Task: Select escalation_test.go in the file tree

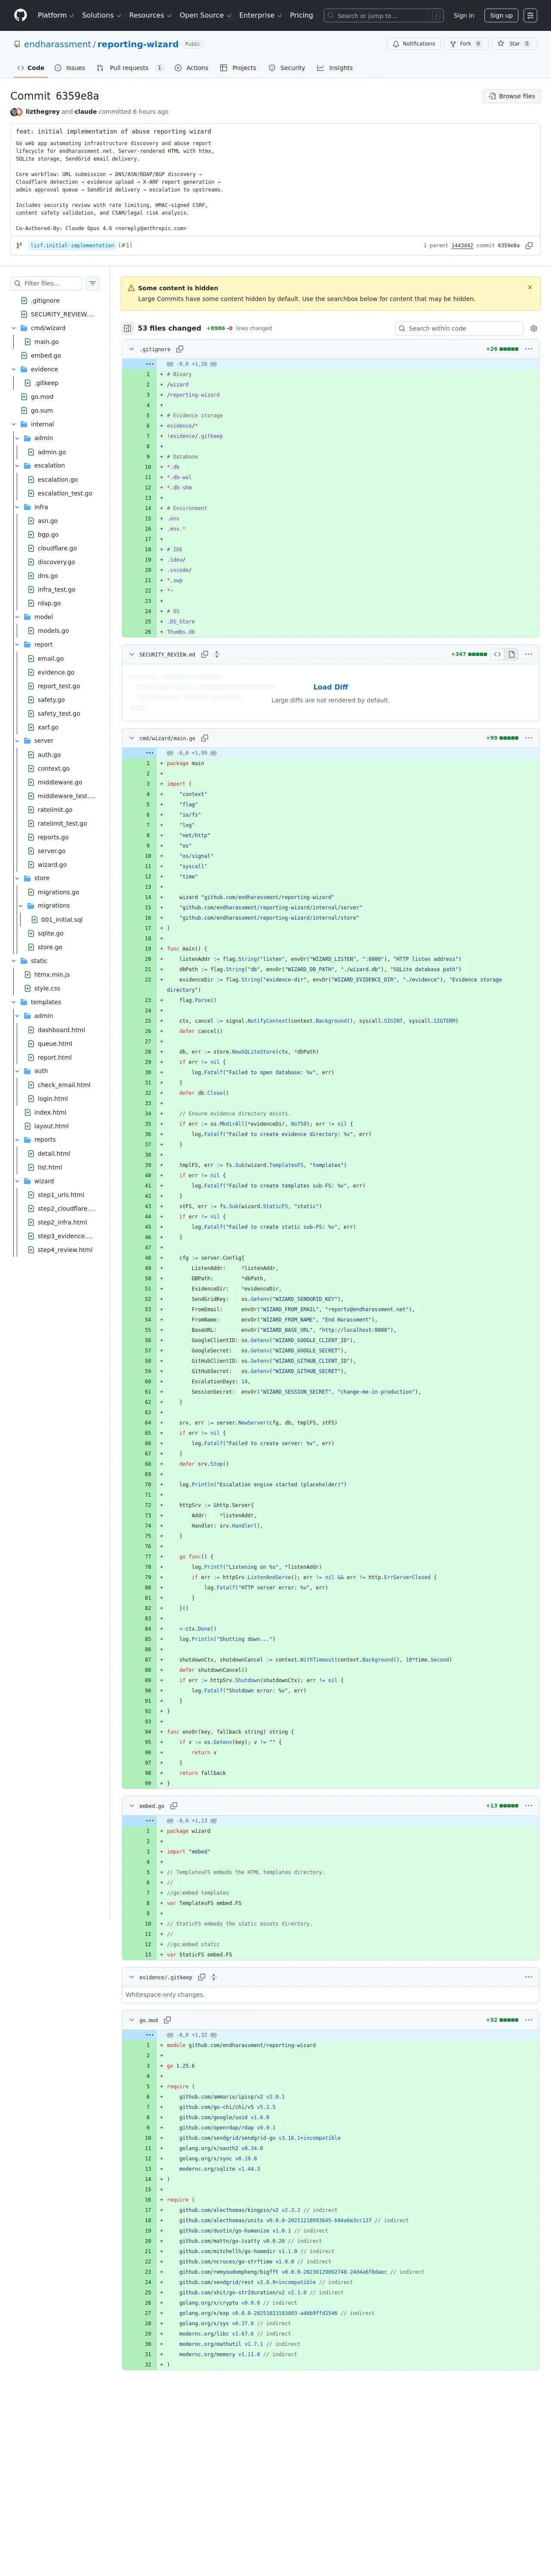Action: tap(64, 493)
